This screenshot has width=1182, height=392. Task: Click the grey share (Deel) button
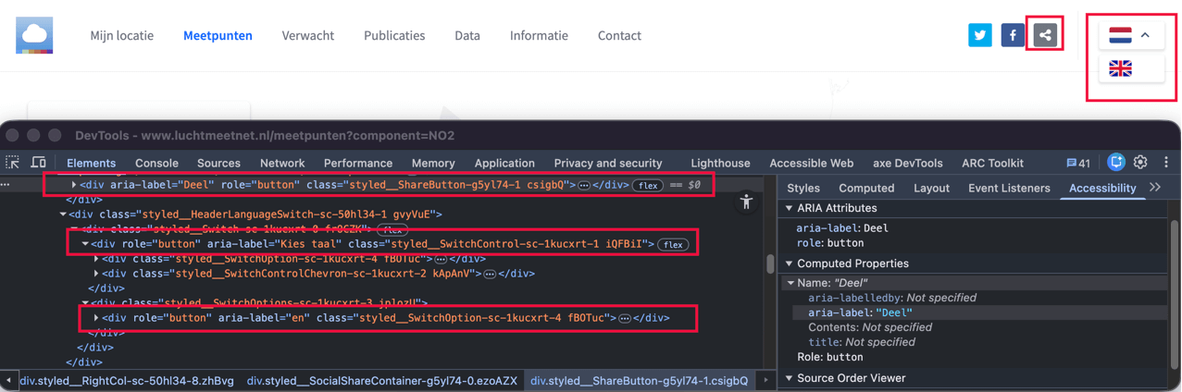[1045, 35]
